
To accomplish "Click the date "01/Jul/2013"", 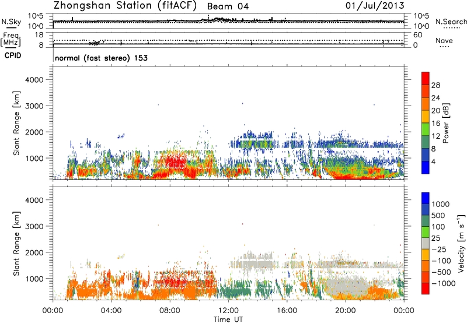I will (375, 5).
